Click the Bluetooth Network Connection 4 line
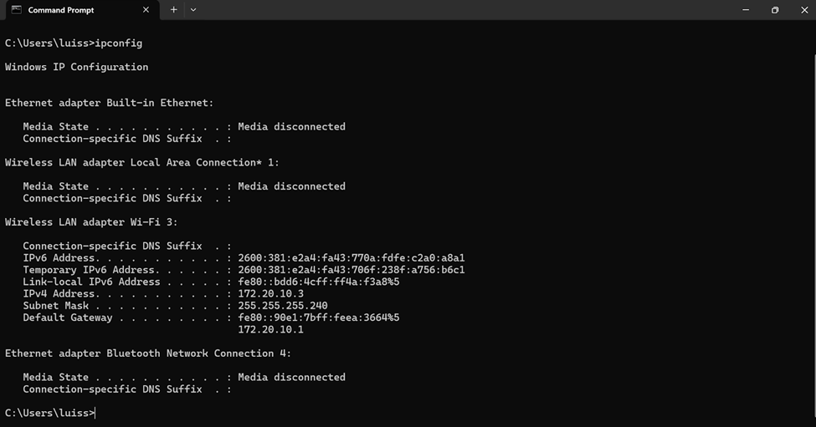Viewport: 816px width, 427px height. pos(148,353)
